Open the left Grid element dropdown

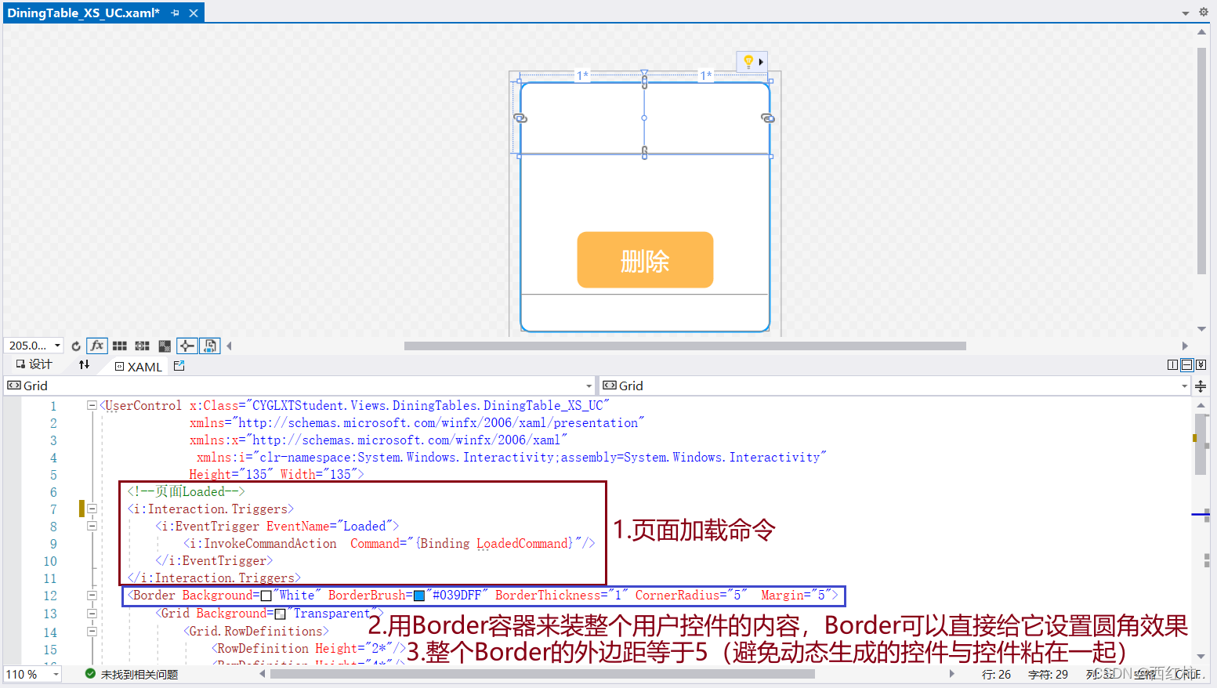point(589,386)
